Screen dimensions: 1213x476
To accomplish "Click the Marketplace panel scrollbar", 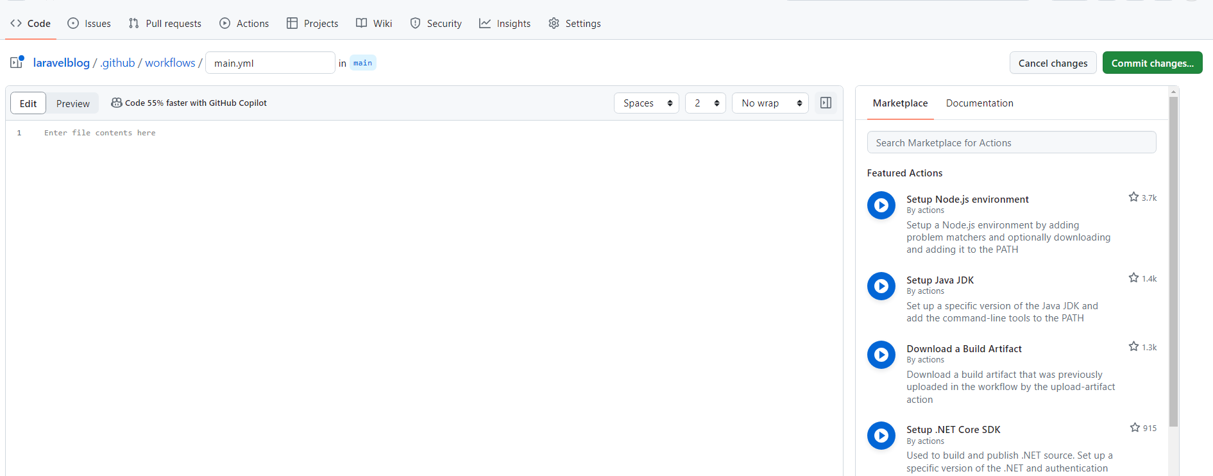I will click(1173, 262).
